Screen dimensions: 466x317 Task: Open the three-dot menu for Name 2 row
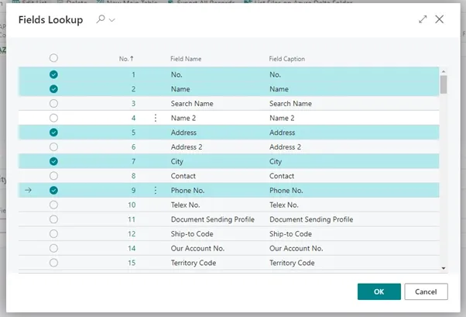pos(156,118)
